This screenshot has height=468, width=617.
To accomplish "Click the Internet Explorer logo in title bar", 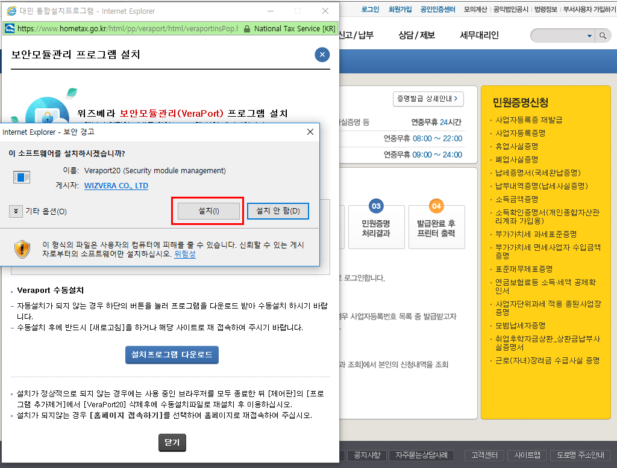I will tap(11, 11).
